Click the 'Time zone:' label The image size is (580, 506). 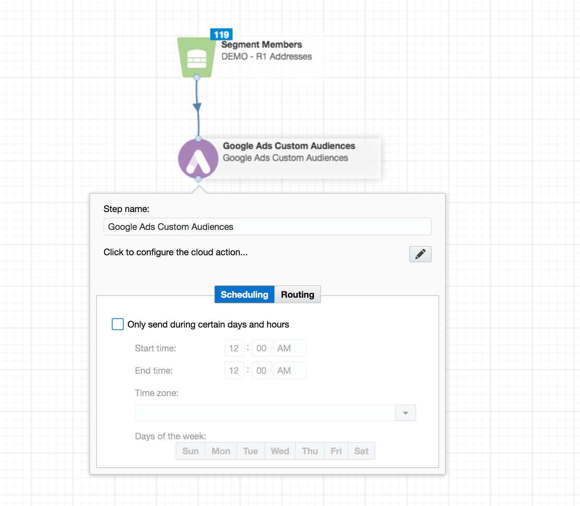click(157, 393)
